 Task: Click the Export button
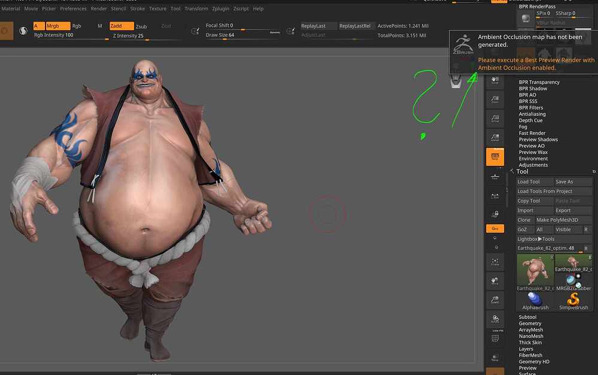pos(573,210)
